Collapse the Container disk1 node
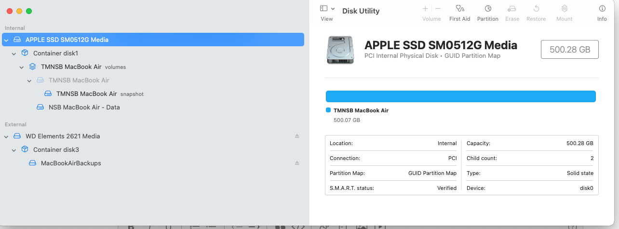This screenshot has height=229, width=619. pyautogui.click(x=13, y=54)
